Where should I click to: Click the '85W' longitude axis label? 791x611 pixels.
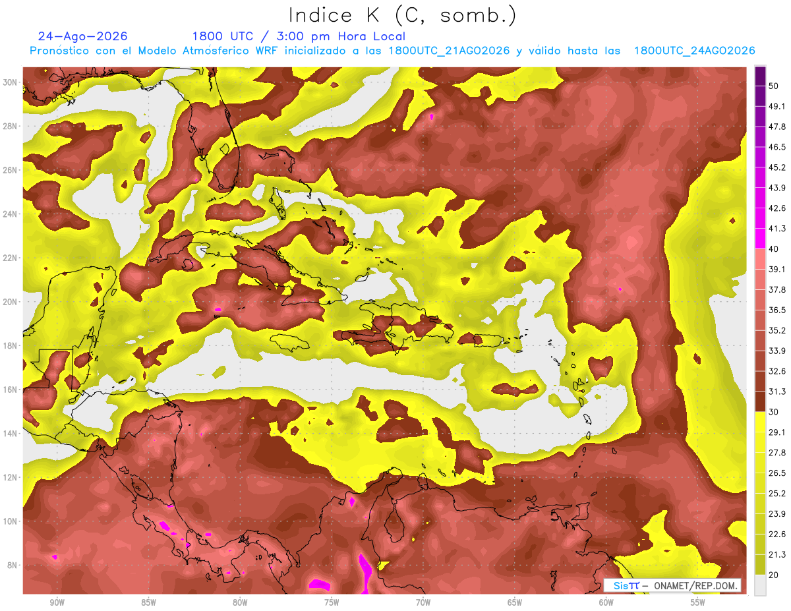148,602
